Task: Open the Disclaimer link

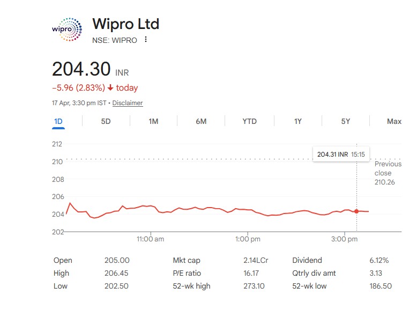Action: [x=128, y=103]
